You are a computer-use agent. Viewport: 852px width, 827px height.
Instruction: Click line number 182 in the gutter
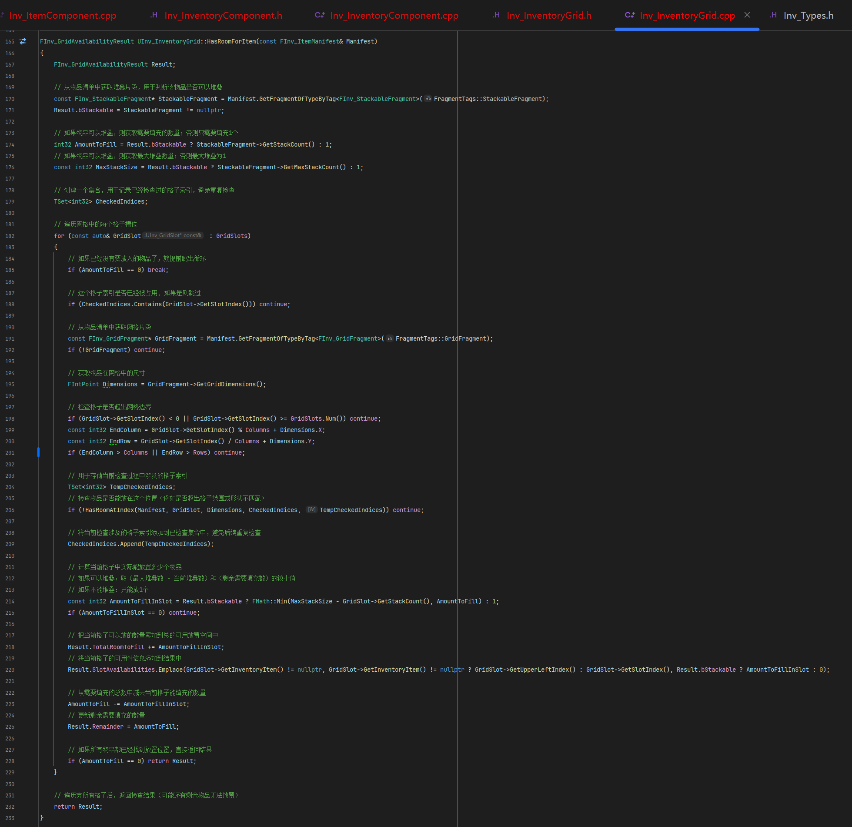coord(10,236)
